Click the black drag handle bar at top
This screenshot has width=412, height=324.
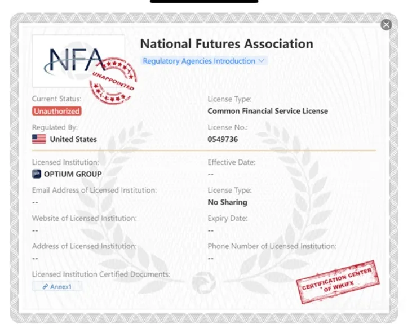[204, 1]
